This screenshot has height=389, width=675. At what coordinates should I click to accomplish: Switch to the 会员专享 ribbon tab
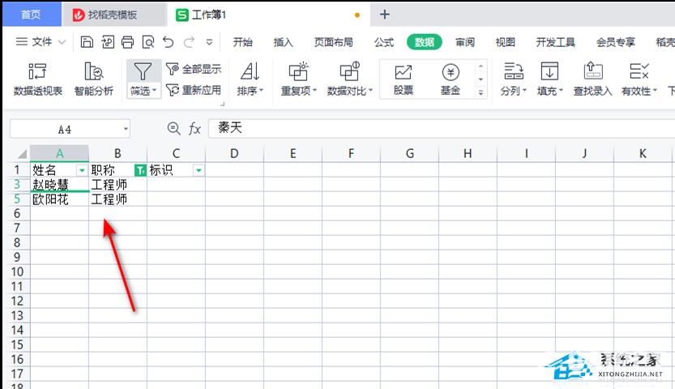616,42
